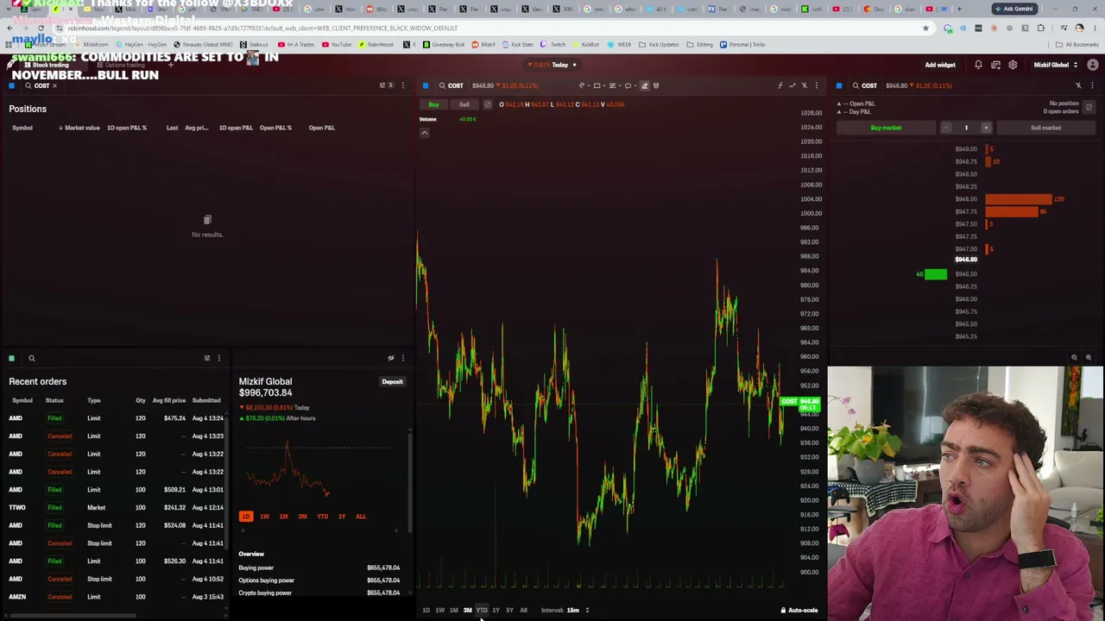Viewport: 1105px width, 621px height.
Task: Open the chart widget three-dot menu
Action: coord(817,85)
